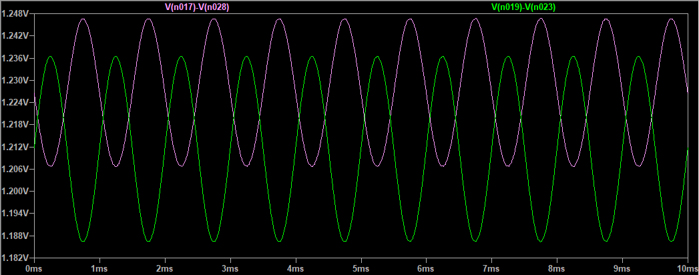The height and width of the screenshot is (275, 699).
Task: Click the 1ms time axis label
Action: [x=99, y=269]
